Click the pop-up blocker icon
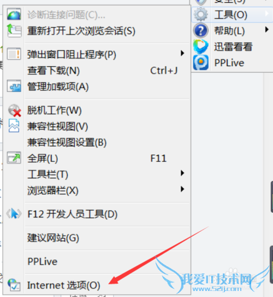This screenshot has width=273, height=297. pos(14,54)
